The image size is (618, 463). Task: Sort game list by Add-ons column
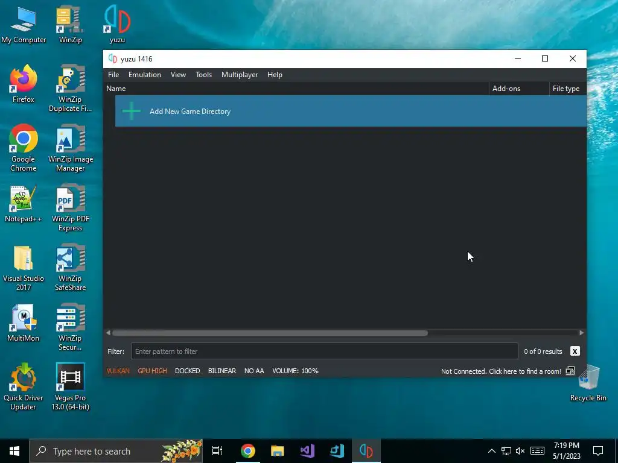(518, 89)
